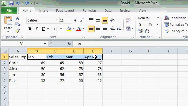Click the Insert Function fx icon
188x106 pixels.
click(x=69, y=44)
